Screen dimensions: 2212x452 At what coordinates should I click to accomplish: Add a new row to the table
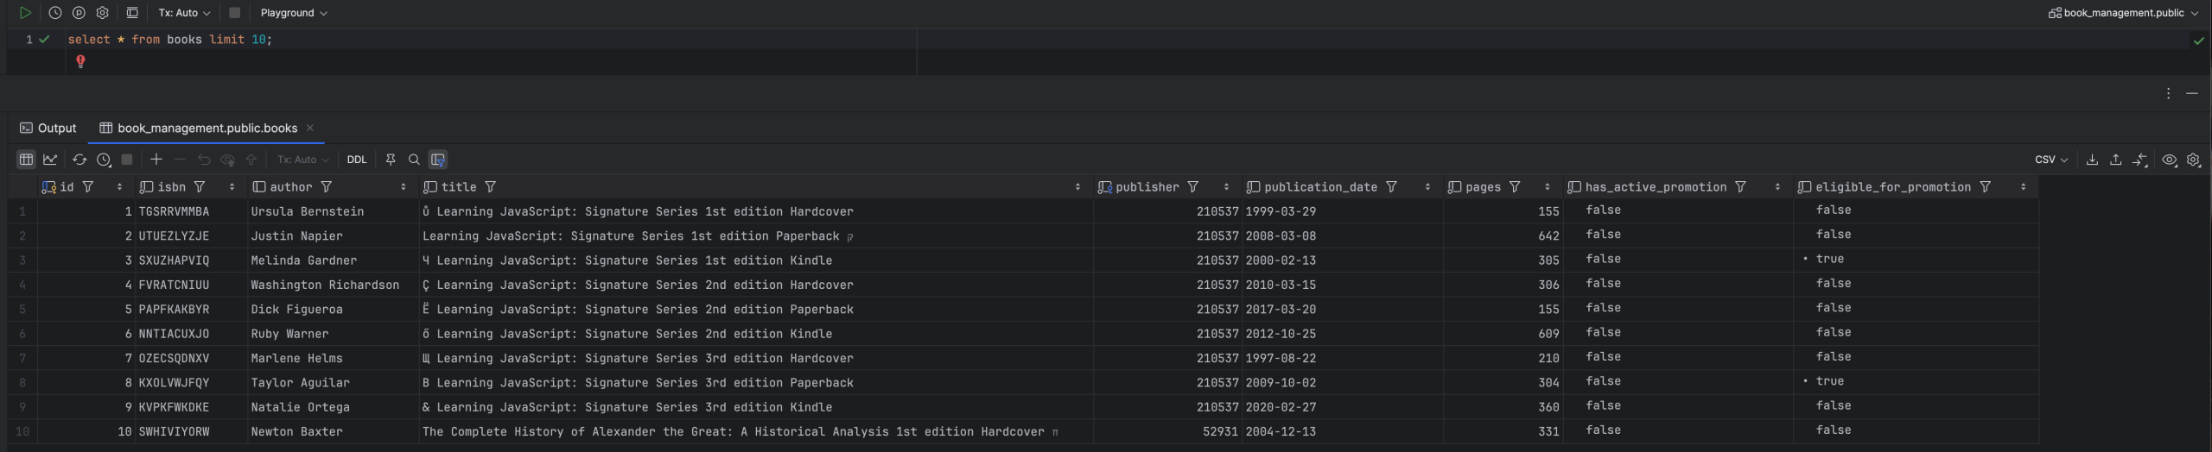[x=156, y=160]
